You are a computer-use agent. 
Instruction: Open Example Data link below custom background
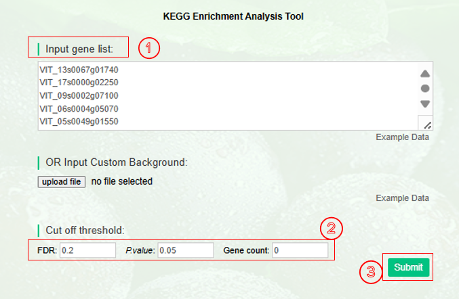402,198
